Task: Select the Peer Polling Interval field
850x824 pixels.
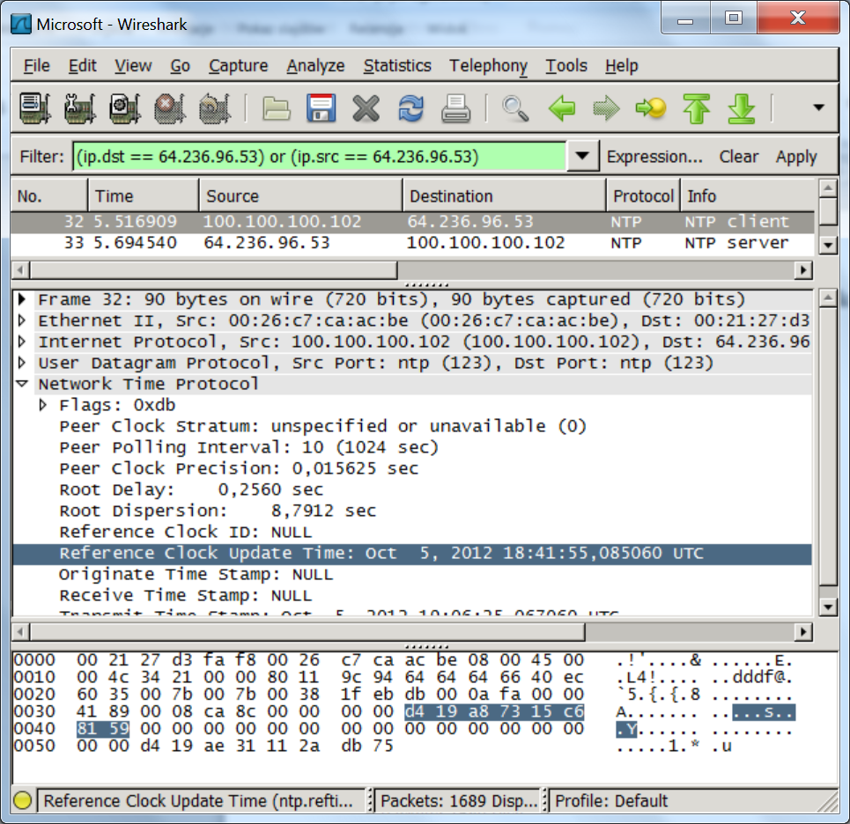Action: click(x=248, y=447)
